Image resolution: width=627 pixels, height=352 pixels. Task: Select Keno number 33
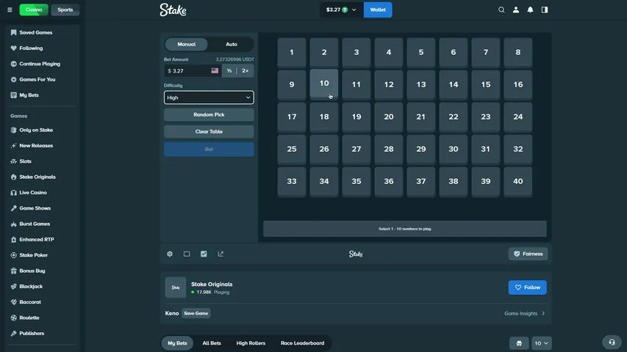[x=292, y=181]
